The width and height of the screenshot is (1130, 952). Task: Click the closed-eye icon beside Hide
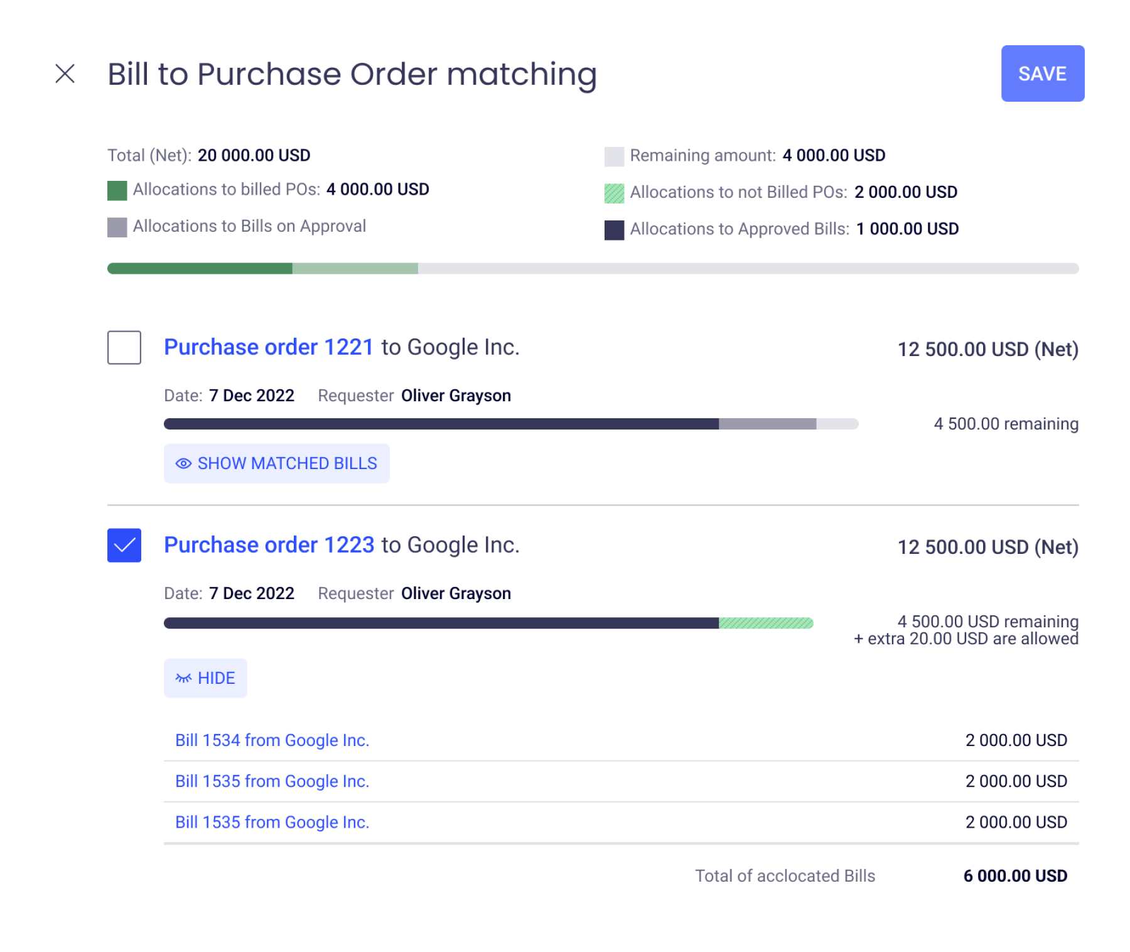[x=183, y=678]
